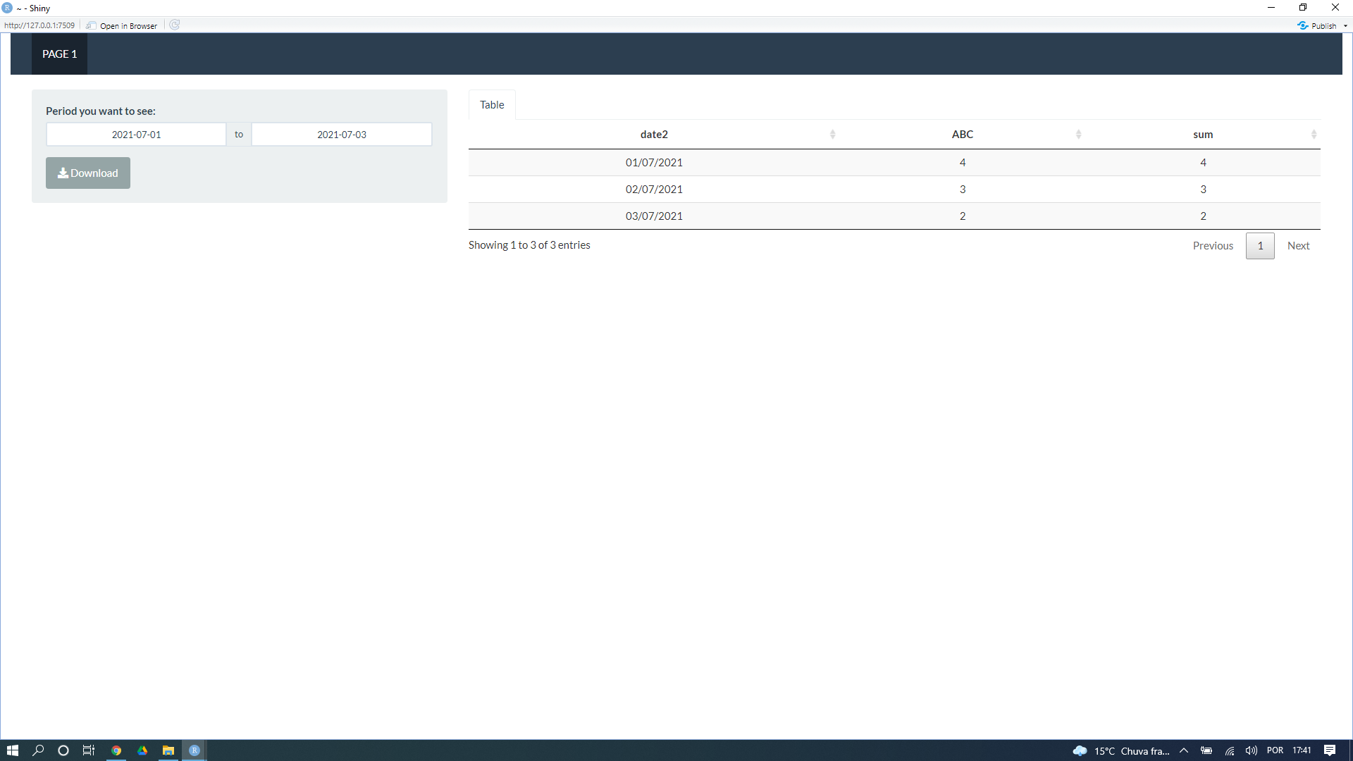Open Chrome from the taskbar
This screenshot has width=1353, height=761.
point(116,750)
